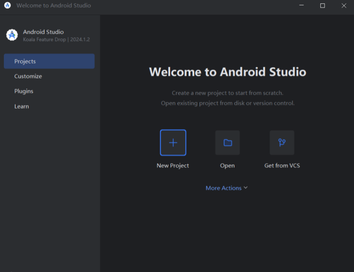Go to the Learn section
Screen dimensions: 354x272
pos(21,106)
